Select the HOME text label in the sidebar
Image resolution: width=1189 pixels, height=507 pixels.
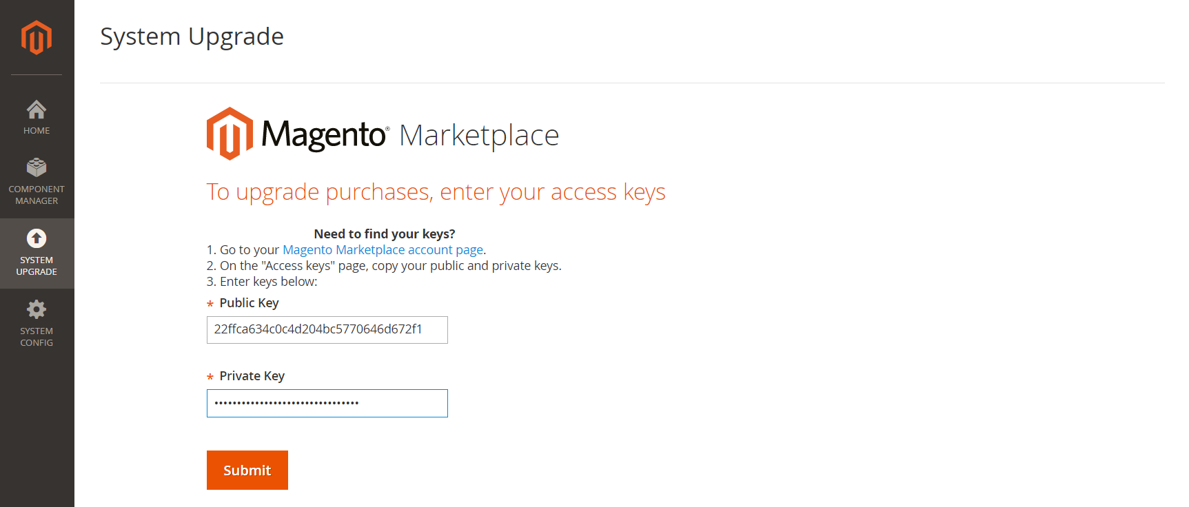37,131
